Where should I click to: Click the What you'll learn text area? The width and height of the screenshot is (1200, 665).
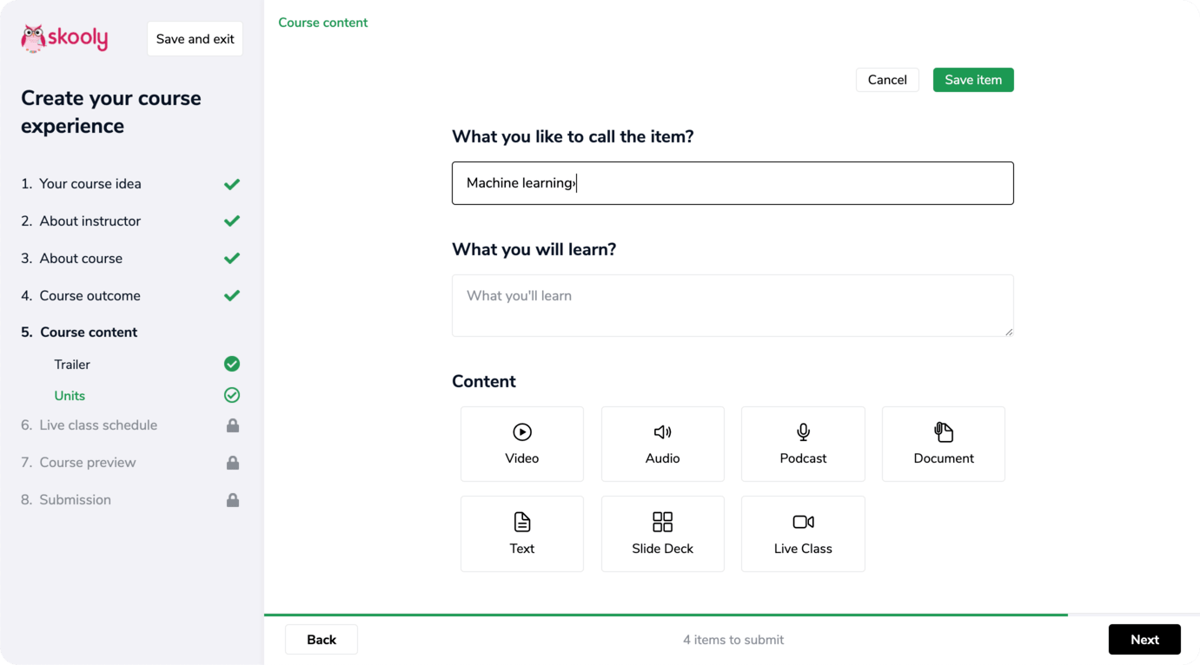(733, 305)
